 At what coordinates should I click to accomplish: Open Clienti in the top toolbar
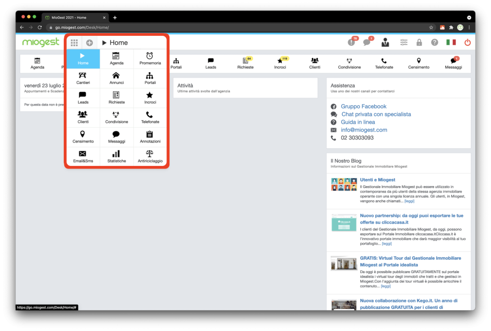click(315, 63)
